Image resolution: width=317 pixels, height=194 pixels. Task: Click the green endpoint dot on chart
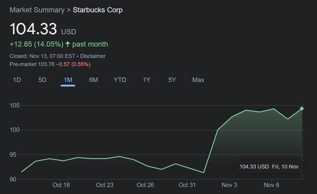click(x=302, y=109)
